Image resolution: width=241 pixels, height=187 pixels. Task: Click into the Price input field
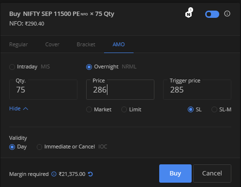(x=120, y=90)
